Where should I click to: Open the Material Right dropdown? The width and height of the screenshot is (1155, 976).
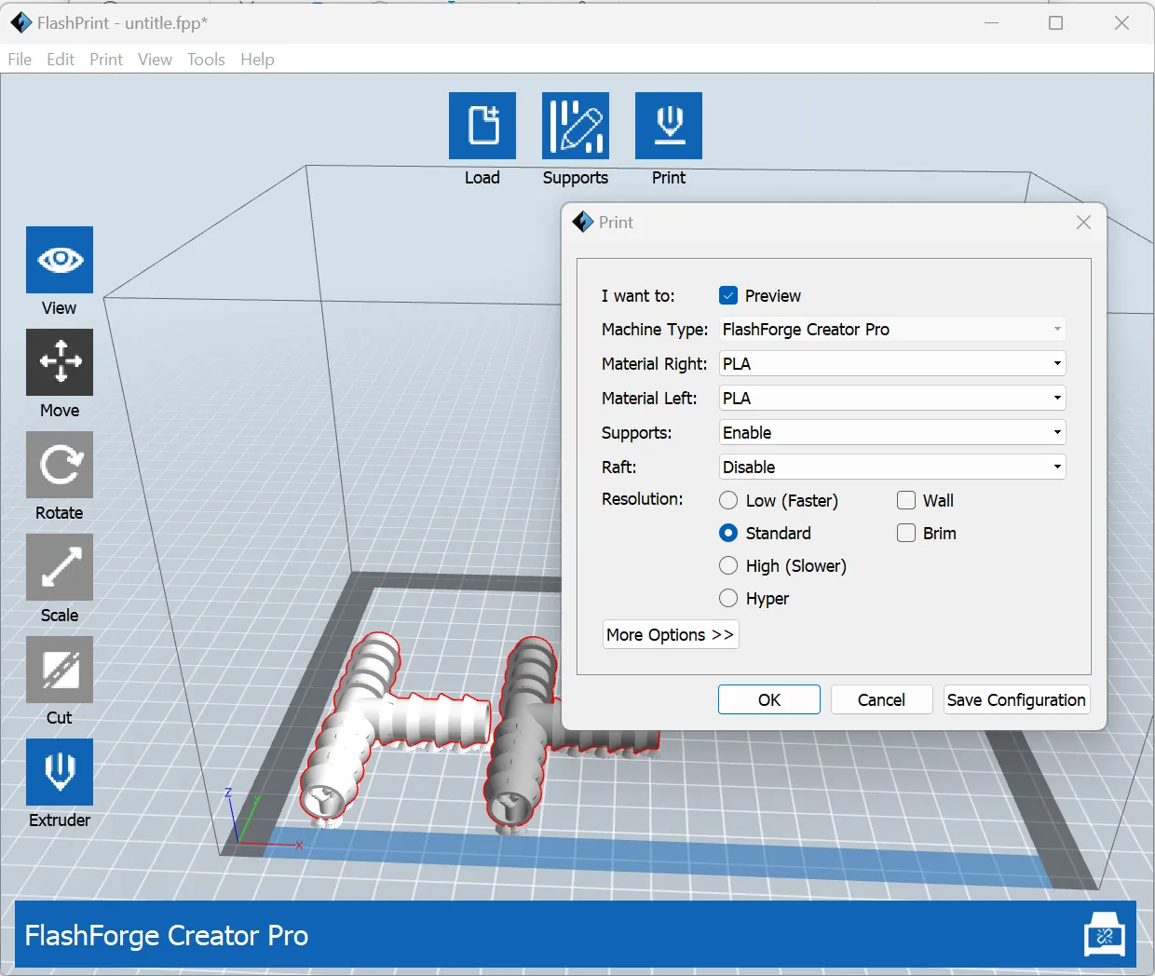[891, 363]
